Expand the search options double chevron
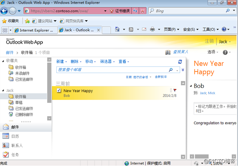Viewport: 238px width, 167px height. coord(183,70)
